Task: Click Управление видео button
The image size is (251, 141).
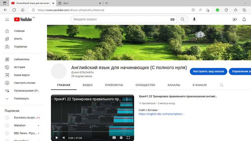Action: (240, 71)
